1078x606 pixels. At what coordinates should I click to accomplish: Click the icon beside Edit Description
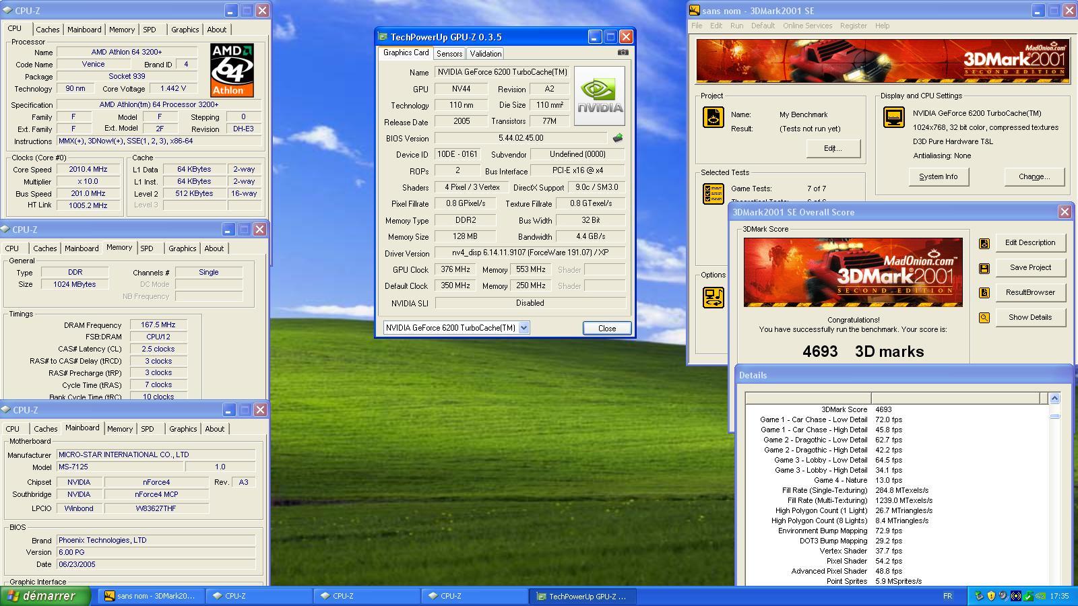984,243
